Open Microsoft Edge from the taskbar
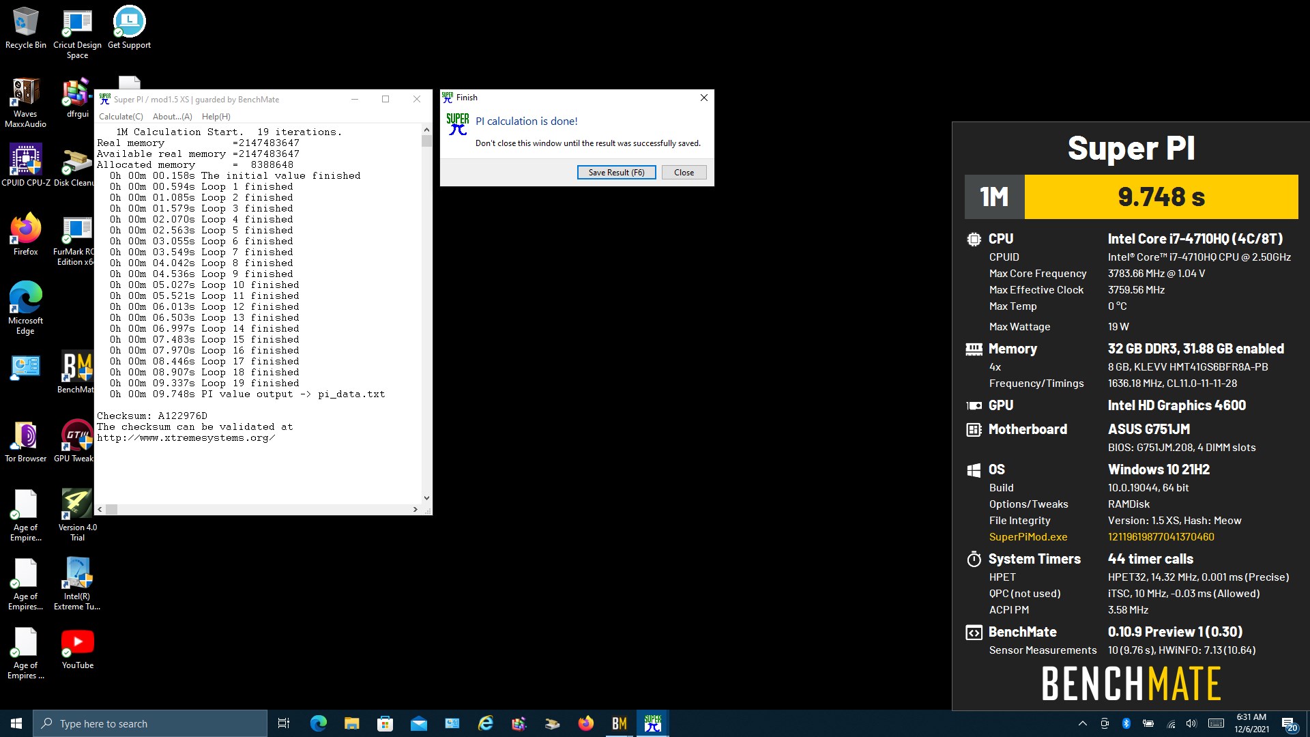The image size is (1310, 737). (x=319, y=723)
